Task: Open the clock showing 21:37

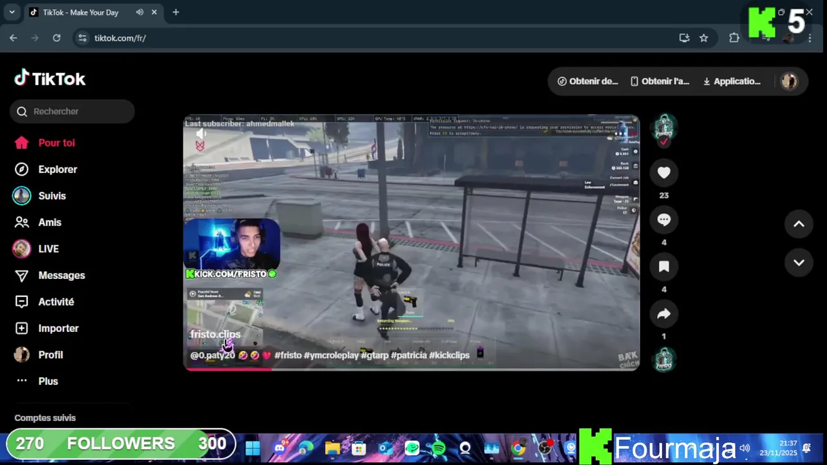Action: point(778,448)
